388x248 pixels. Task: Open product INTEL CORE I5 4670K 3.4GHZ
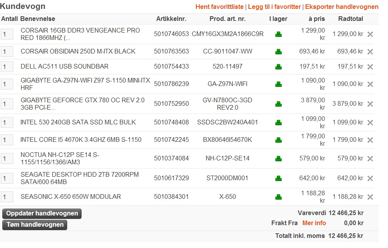(x=80, y=140)
